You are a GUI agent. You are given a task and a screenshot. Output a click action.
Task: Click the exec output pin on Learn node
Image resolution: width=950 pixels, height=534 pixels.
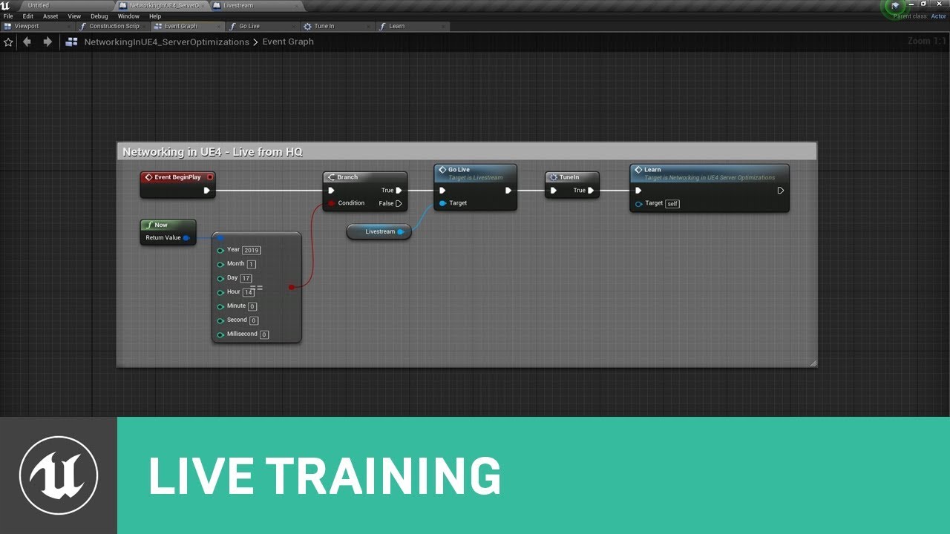pos(780,191)
